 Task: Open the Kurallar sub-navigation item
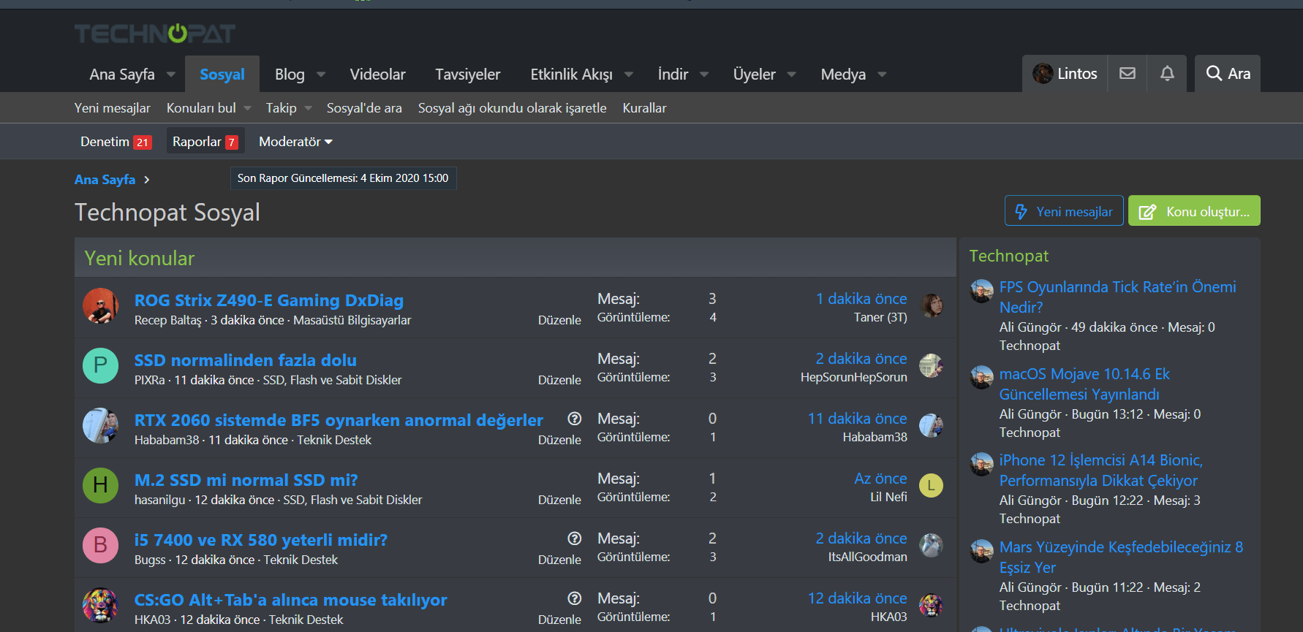[x=644, y=108]
